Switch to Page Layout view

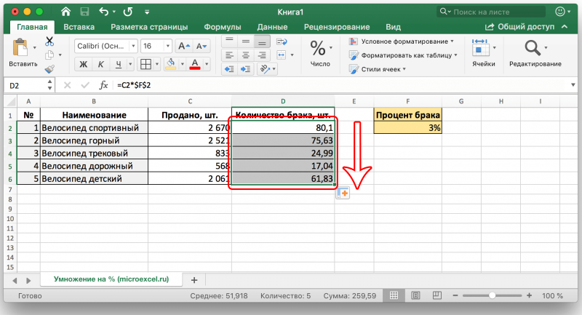(415, 295)
